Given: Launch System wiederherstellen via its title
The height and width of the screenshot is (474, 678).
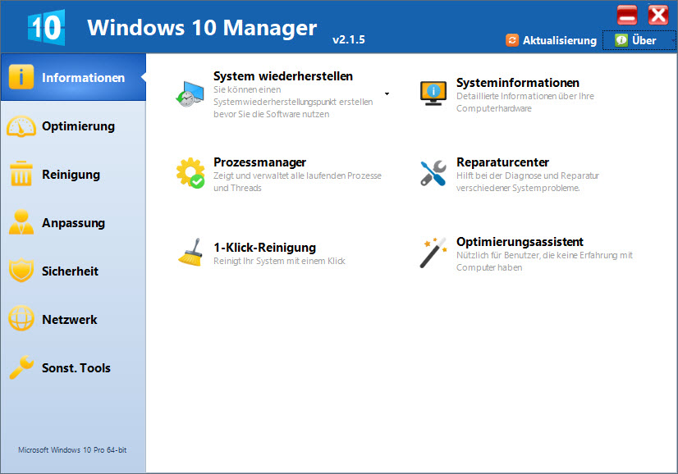Looking at the screenshot, I should [283, 76].
